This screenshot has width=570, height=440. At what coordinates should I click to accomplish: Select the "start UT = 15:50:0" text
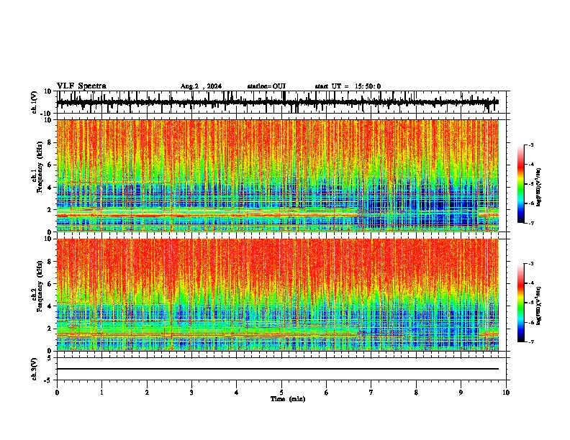tap(348, 86)
